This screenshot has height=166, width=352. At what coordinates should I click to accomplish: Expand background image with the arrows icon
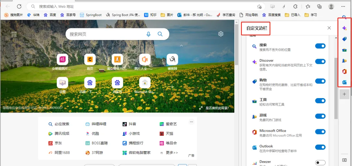[x=201, y=108]
